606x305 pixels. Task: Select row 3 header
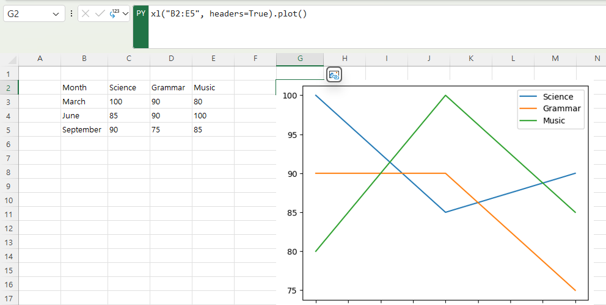pyautogui.click(x=9, y=101)
